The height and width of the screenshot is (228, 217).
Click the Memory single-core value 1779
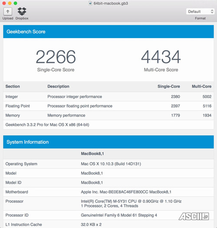point(175,115)
